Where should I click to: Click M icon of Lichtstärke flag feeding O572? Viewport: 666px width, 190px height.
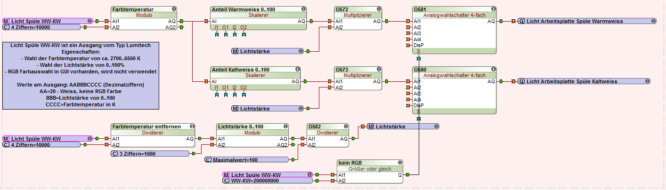[235, 51]
